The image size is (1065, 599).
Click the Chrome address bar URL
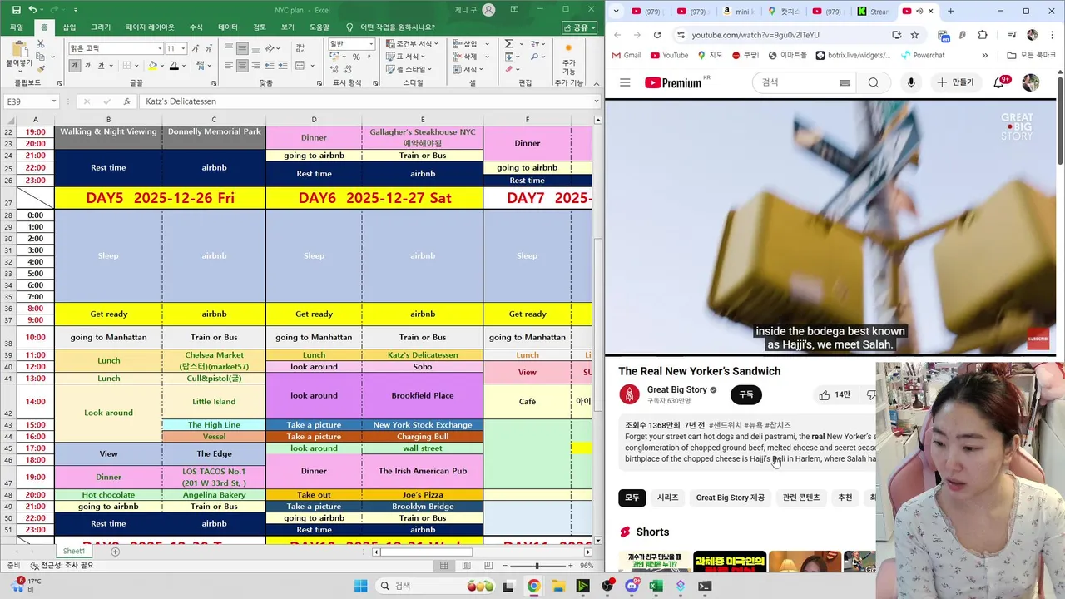(x=755, y=35)
